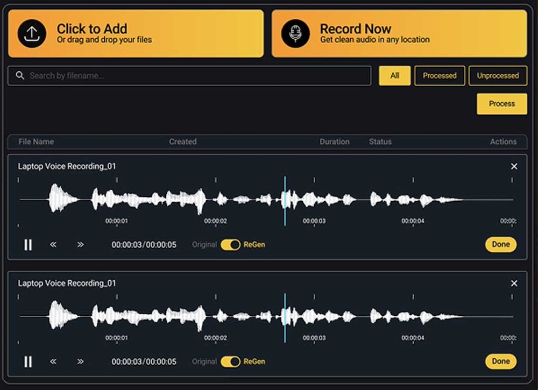Toggle Original/ReGen switch on second recording

(231, 361)
